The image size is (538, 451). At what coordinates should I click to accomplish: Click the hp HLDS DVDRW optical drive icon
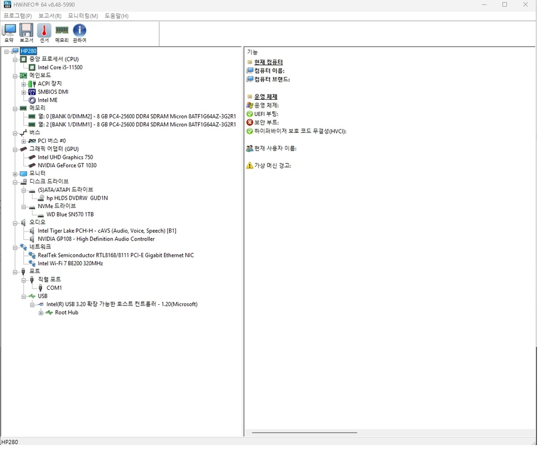[41, 198]
